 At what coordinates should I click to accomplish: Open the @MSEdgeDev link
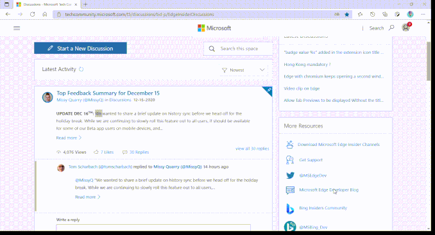[312, 175]
